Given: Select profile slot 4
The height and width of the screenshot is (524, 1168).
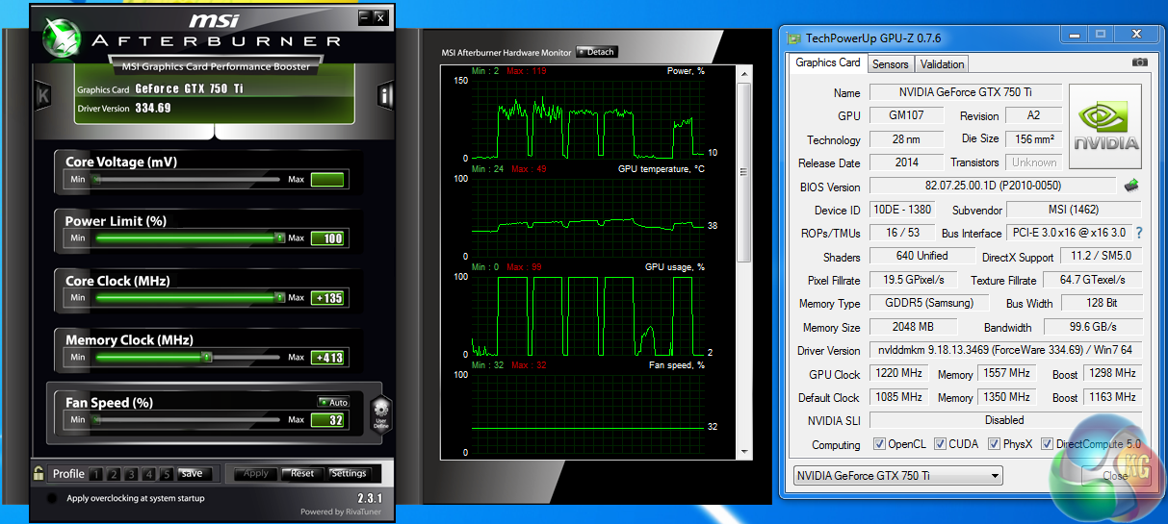Looking at the screenshot, I should (148, 474).
